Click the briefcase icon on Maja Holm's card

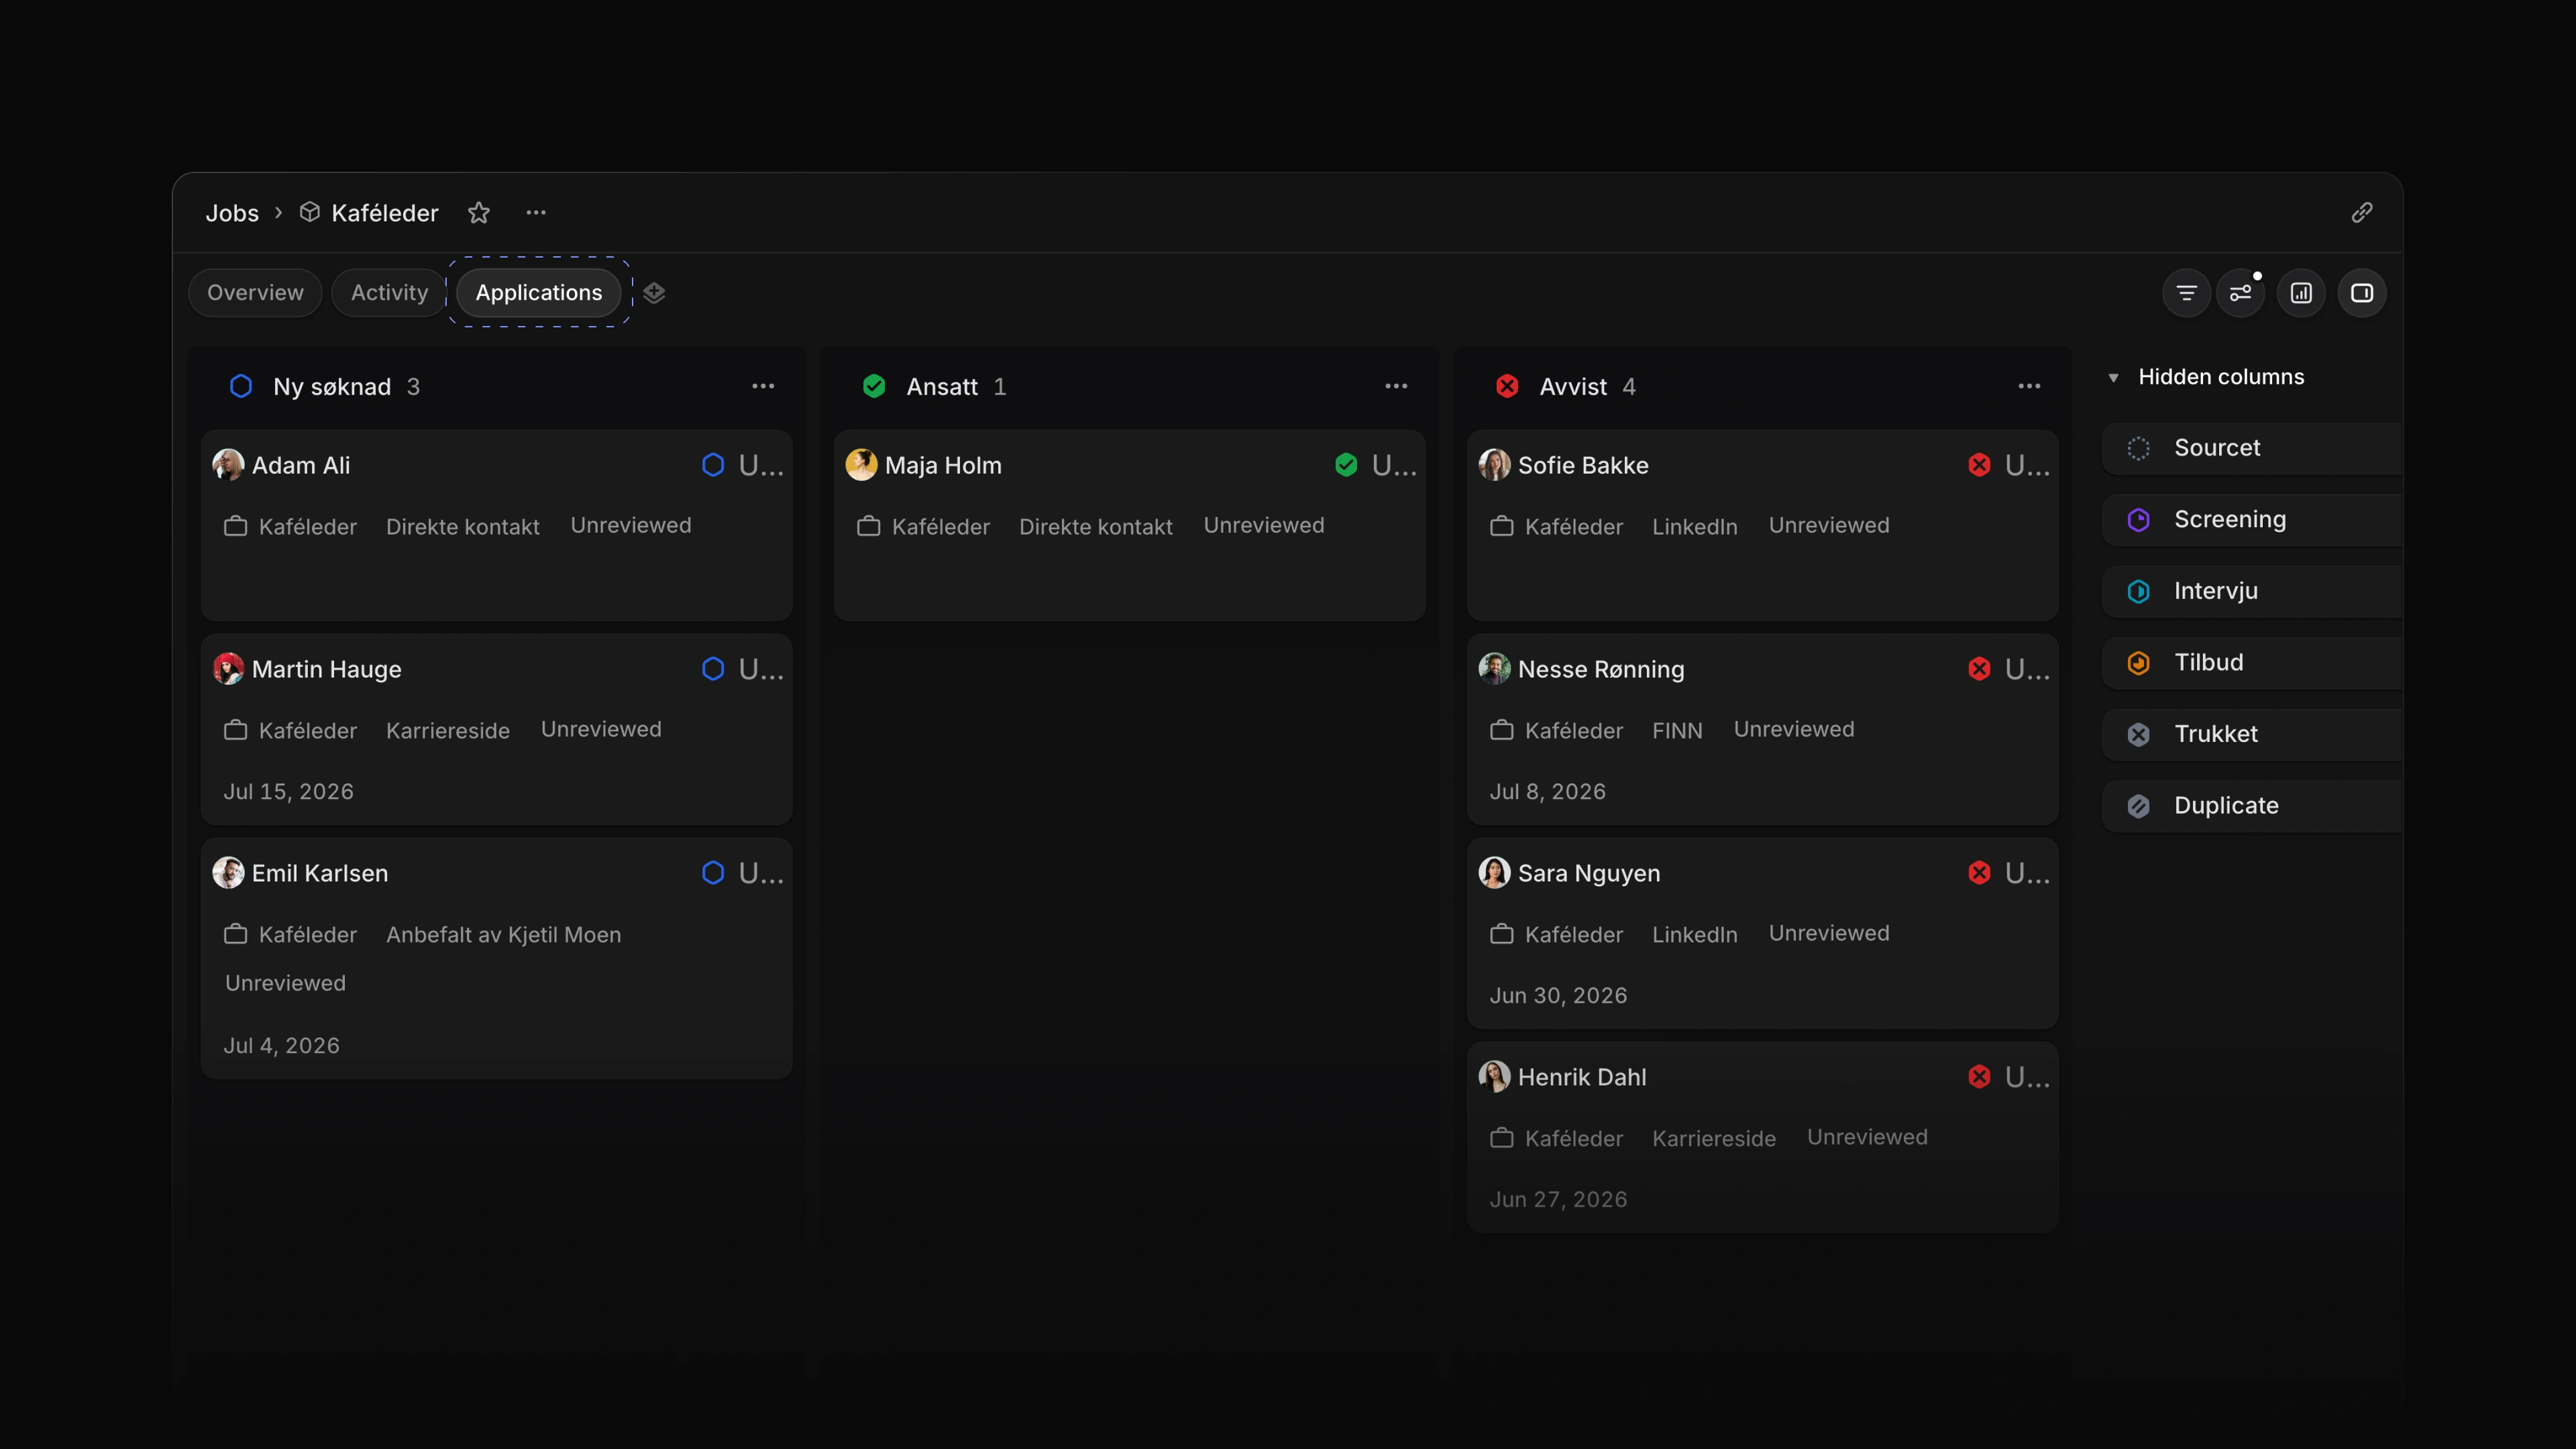pos(869,526)
